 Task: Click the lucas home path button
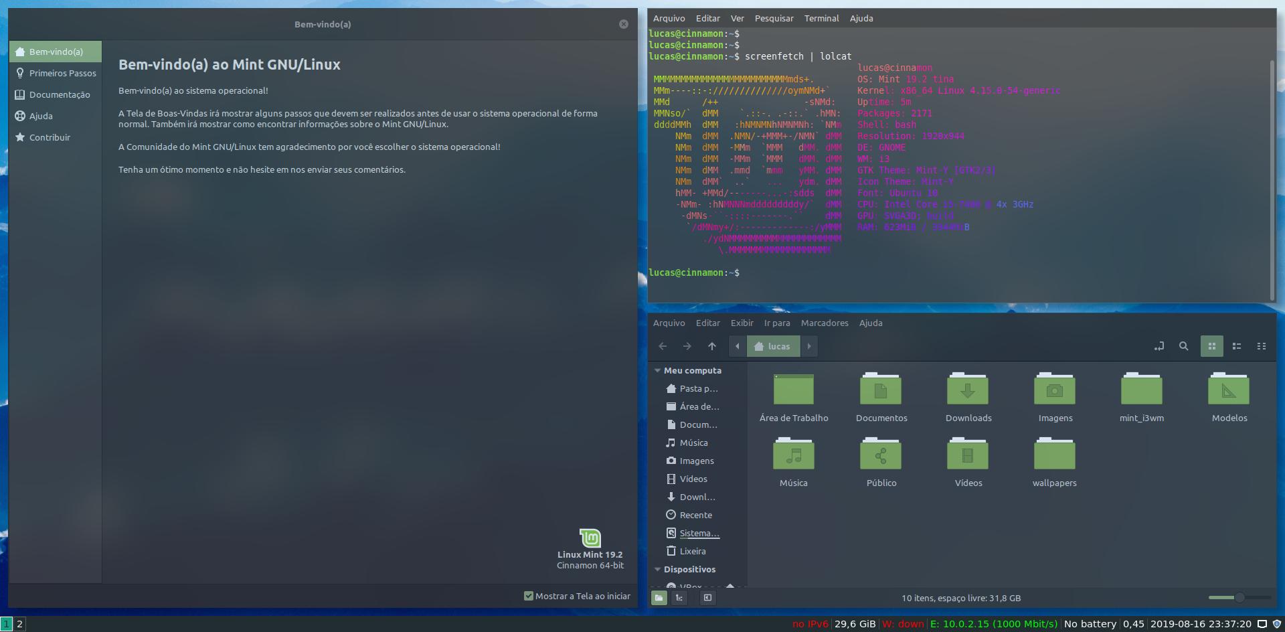[x=772, y=346]
